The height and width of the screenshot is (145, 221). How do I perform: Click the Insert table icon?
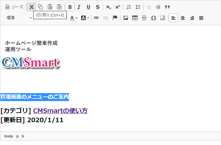point(135,18)
